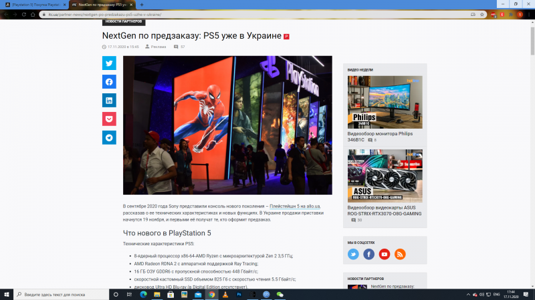
Task: Share article via Twitter button
Action: tap(109, 63)
